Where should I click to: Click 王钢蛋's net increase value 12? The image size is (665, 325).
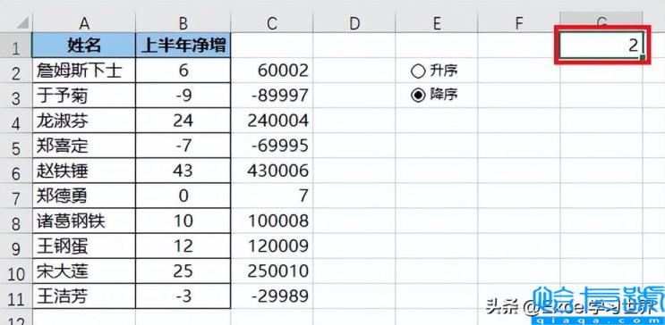pyautogui.click(x=183, y=246)
